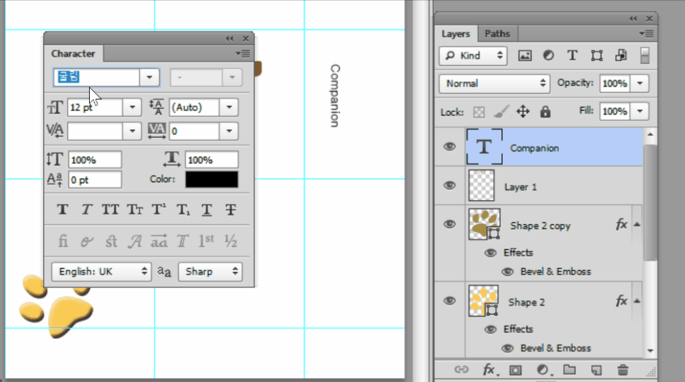Click the titling alternates button
The height and width of the screenshot is (382, 685).
[x=183, y=241]
